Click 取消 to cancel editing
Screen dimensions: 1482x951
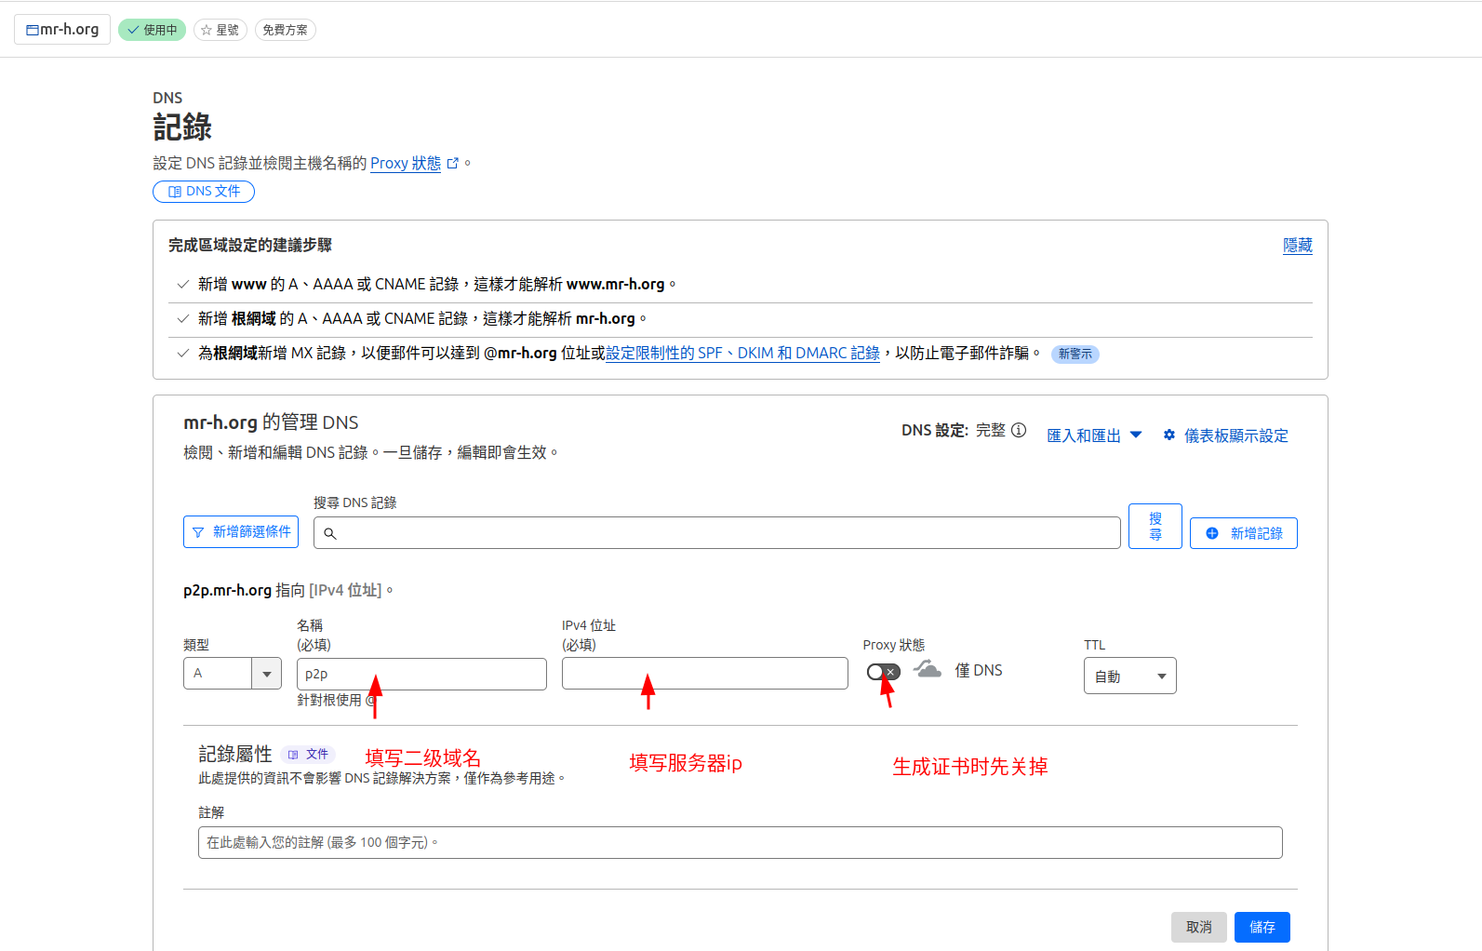coord(1198,927)
